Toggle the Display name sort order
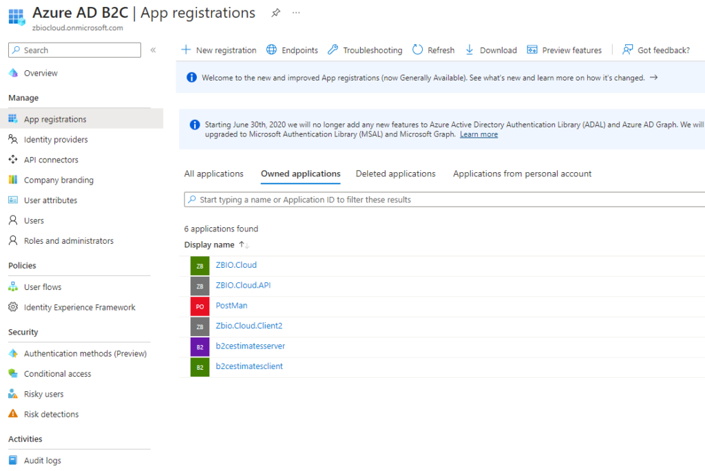The width and height of the screenshot is (705, 471). (242, 244)
